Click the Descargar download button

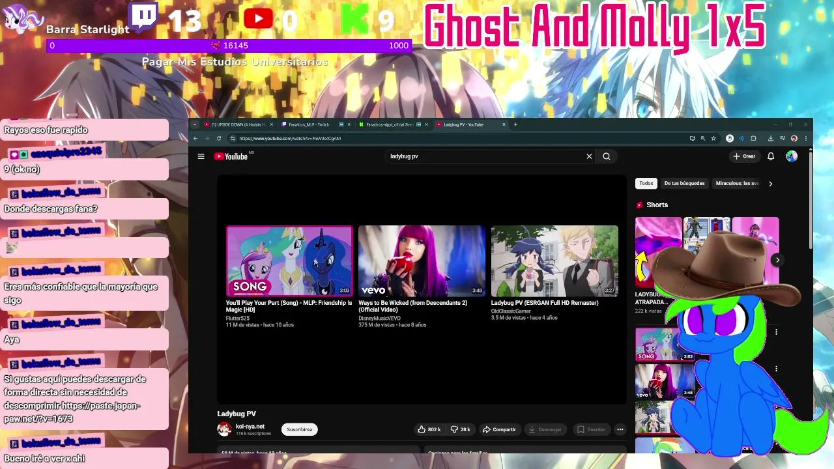point(545,429)
